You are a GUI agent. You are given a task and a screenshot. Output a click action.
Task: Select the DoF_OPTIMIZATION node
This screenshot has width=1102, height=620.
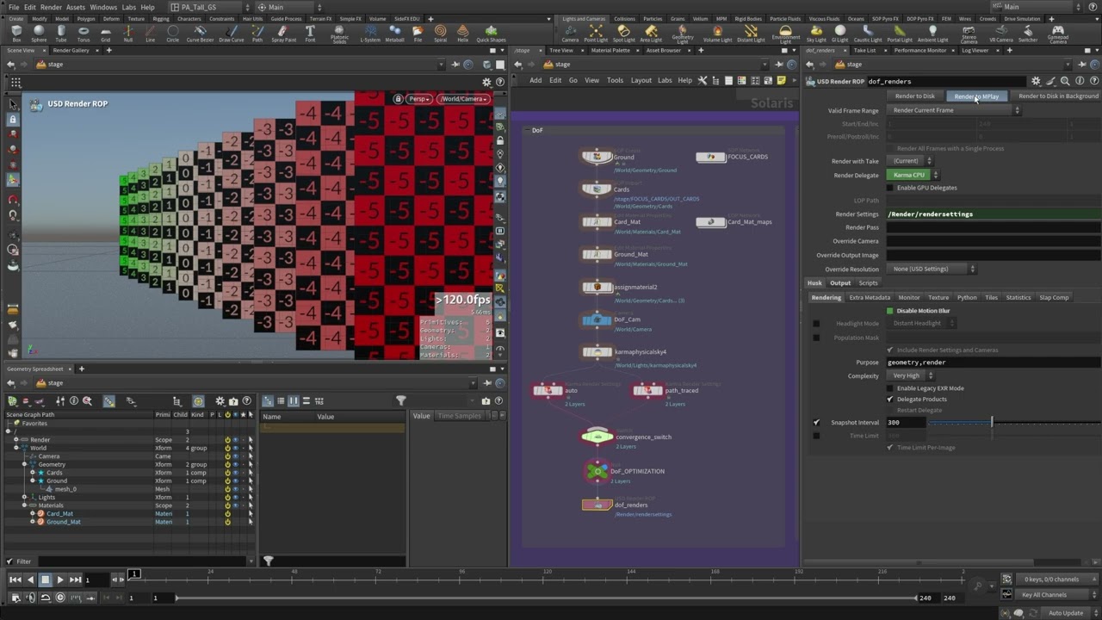click(597, 471)
